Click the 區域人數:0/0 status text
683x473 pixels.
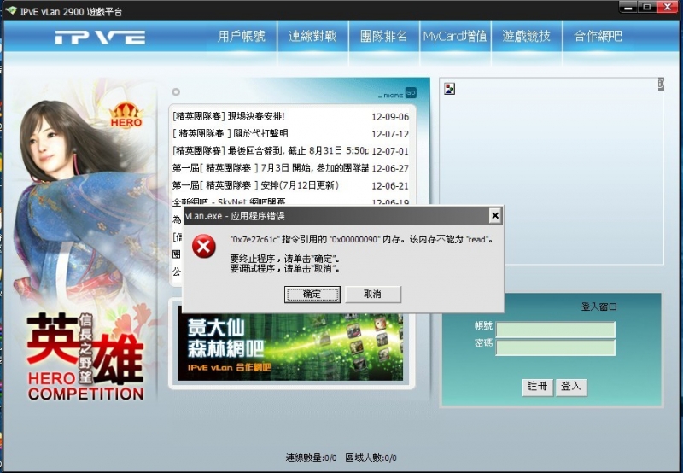coord(371,458)
